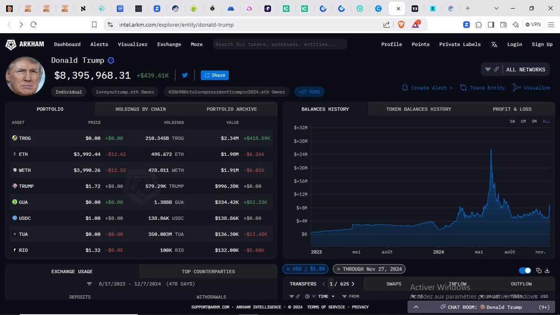
Task: Switch to HOLDINGS BY CHAIN tab
Action: (x=140, y=109)
